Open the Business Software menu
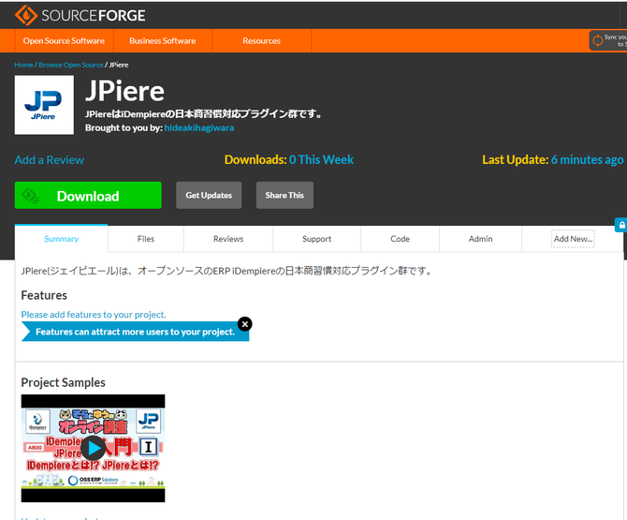This screenshot has height=520, width=627. pos(163,41)
